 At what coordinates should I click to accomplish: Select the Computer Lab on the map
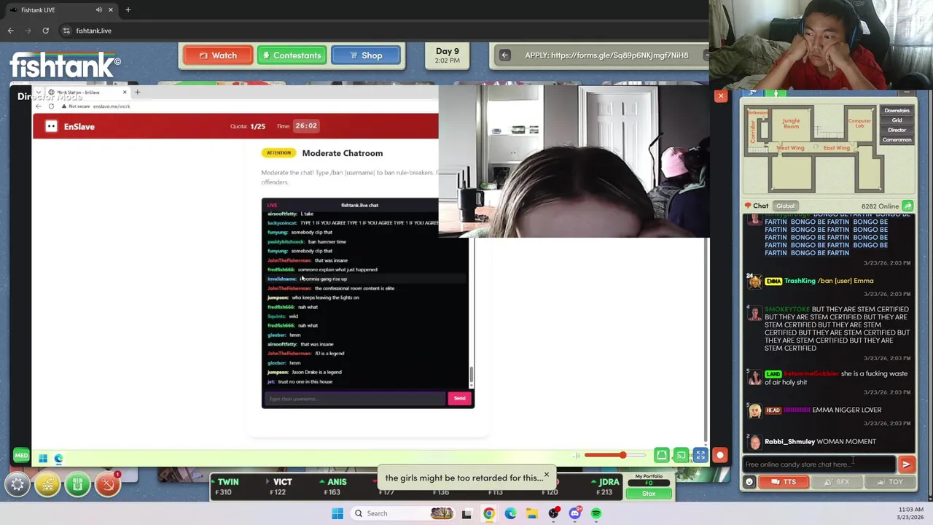click(x=859, y=124)
